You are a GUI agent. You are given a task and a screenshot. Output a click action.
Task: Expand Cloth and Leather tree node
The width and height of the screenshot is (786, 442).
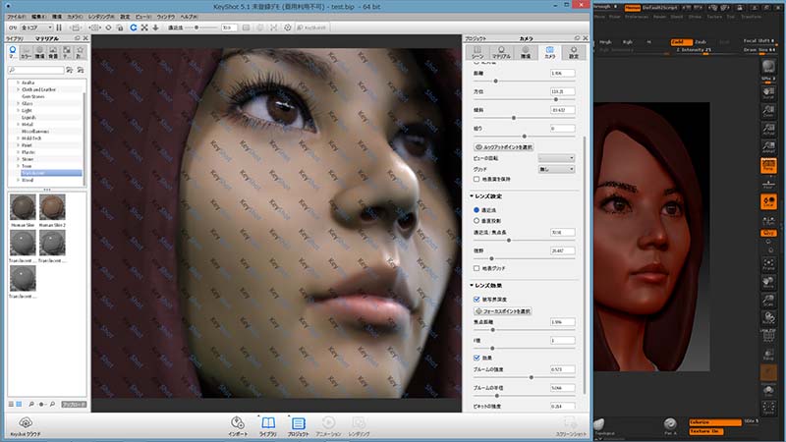pyautogui.click(x=18, y=89)
